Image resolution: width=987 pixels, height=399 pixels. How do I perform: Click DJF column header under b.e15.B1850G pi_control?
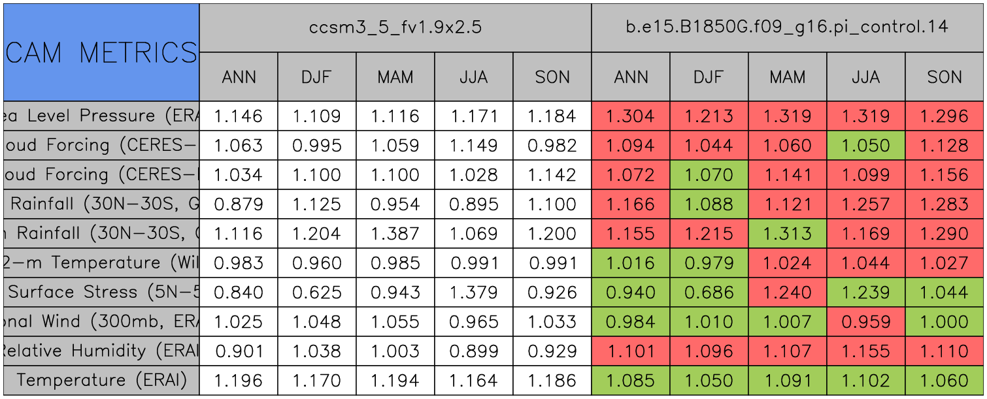point(709,77)
